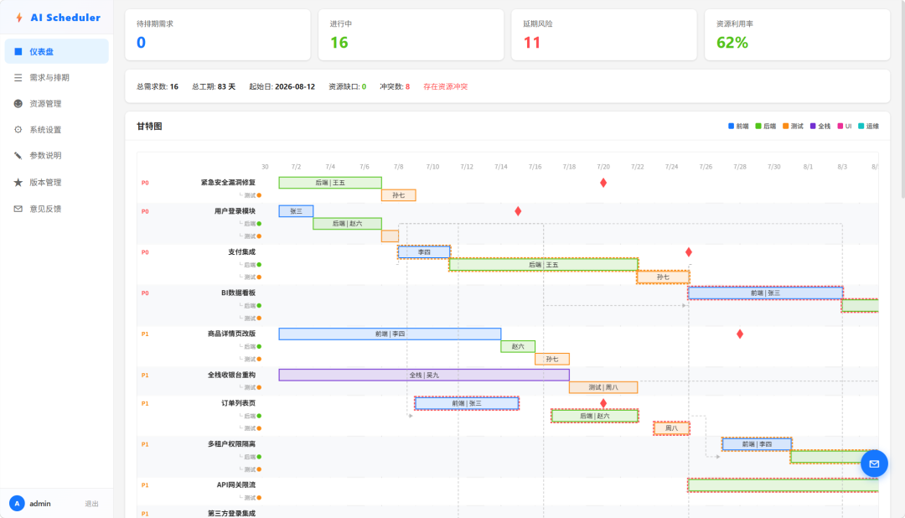This screenshot has height=518, width=905.
Task: Click the 7/20 date column header
Action: click(x=603, y=167)
